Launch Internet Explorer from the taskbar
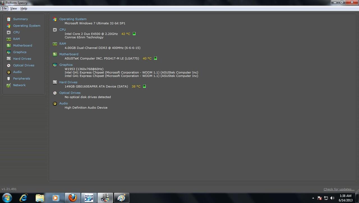The image size is (359, 203). pos(24,198)
